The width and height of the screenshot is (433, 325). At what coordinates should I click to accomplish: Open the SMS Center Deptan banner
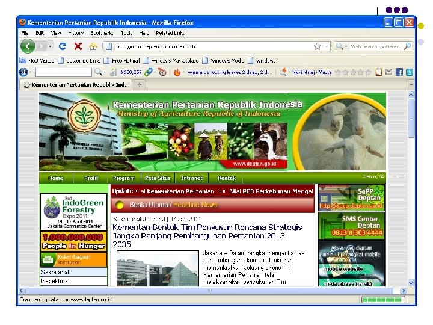point(351,226)
